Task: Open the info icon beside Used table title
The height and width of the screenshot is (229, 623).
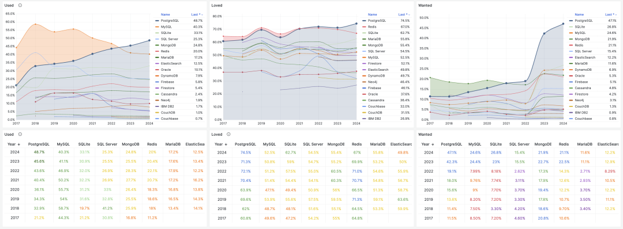Action: 20,134
